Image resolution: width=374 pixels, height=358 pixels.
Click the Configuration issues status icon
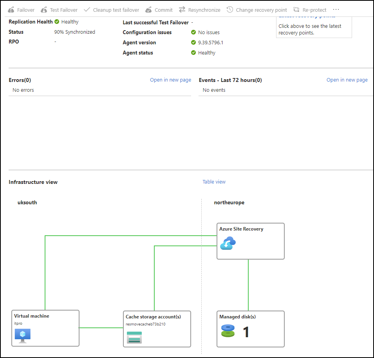[193, 33]
